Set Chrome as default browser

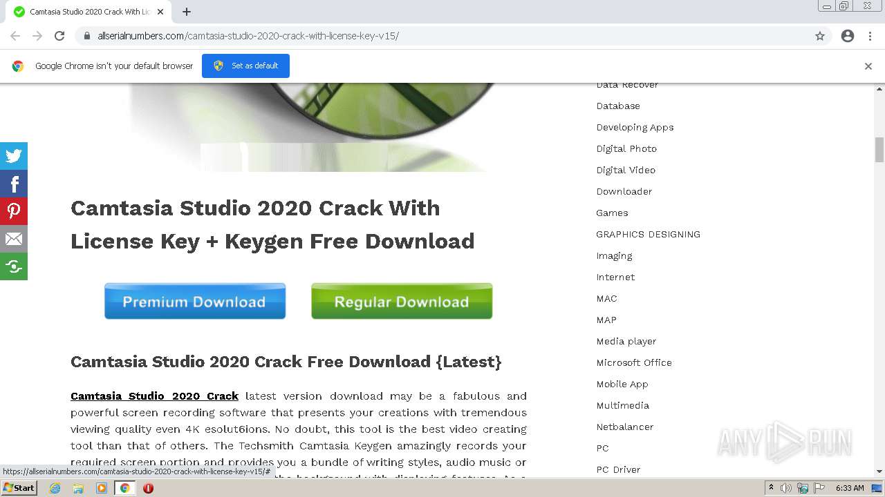[245, 66]
